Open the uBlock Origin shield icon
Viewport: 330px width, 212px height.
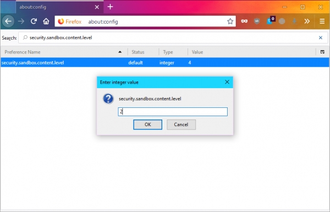(x=256, y=21)
